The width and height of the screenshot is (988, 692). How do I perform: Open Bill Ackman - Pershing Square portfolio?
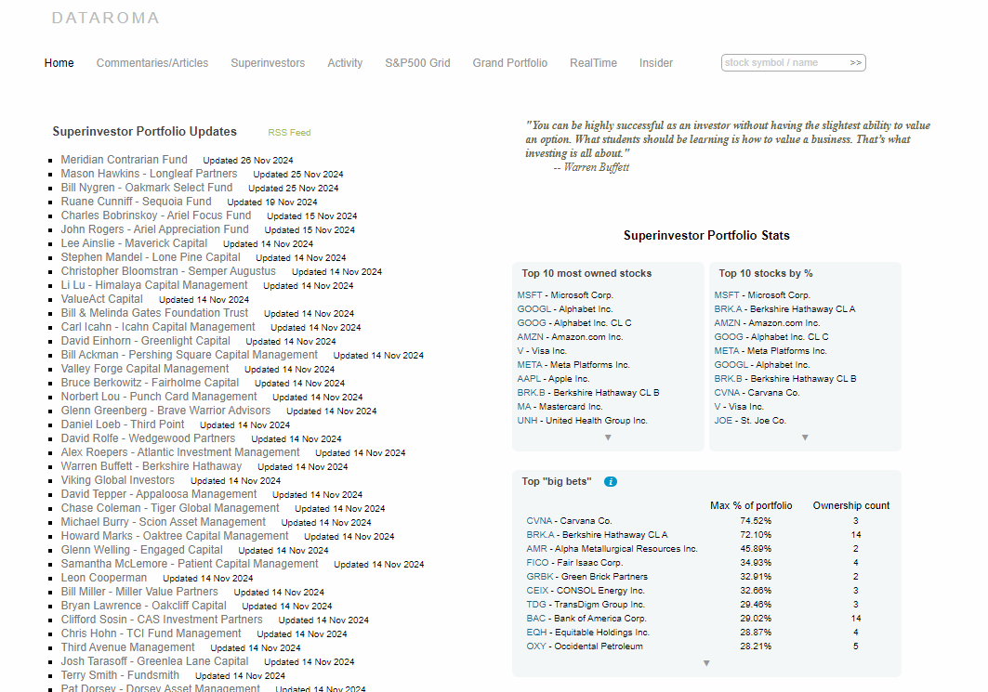[x=189, y=355]
